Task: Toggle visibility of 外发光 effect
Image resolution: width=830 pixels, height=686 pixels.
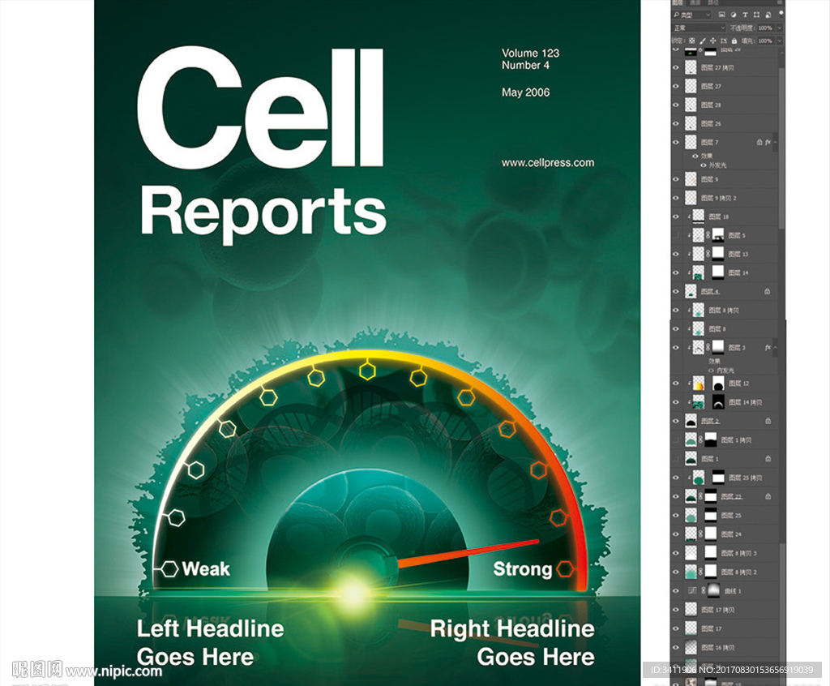Action: (704, 165)
